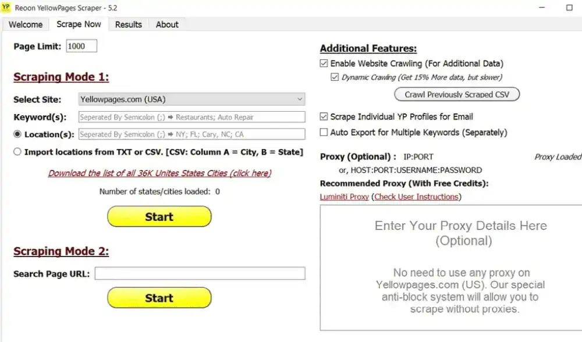Viewport: 582px width, 342px height.
Task: Toggle Scrape Individual YP Profiles for Email
Action: point(324,116)
